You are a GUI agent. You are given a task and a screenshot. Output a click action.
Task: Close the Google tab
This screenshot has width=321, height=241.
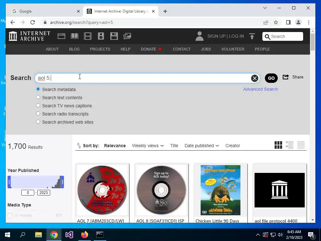pyautogui.click(x=78, y=11)
